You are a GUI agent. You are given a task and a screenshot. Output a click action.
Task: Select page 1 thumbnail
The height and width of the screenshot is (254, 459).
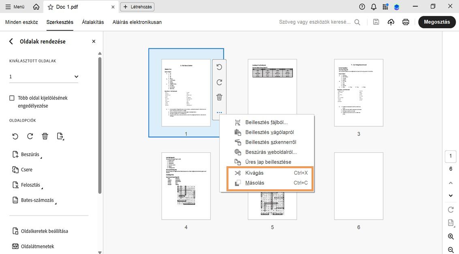[186, 93]
